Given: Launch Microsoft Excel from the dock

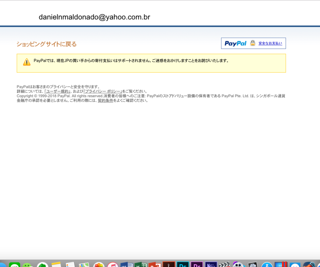Looking at the screenshot, I should click(141, 265).
